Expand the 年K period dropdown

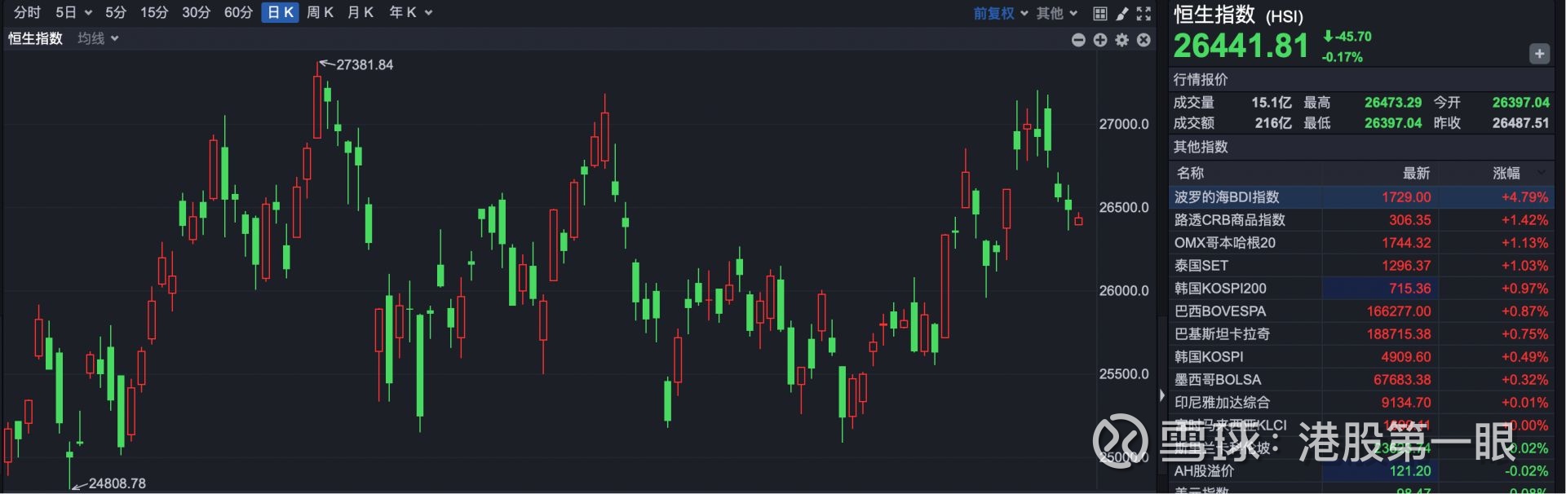coord(410,12)
